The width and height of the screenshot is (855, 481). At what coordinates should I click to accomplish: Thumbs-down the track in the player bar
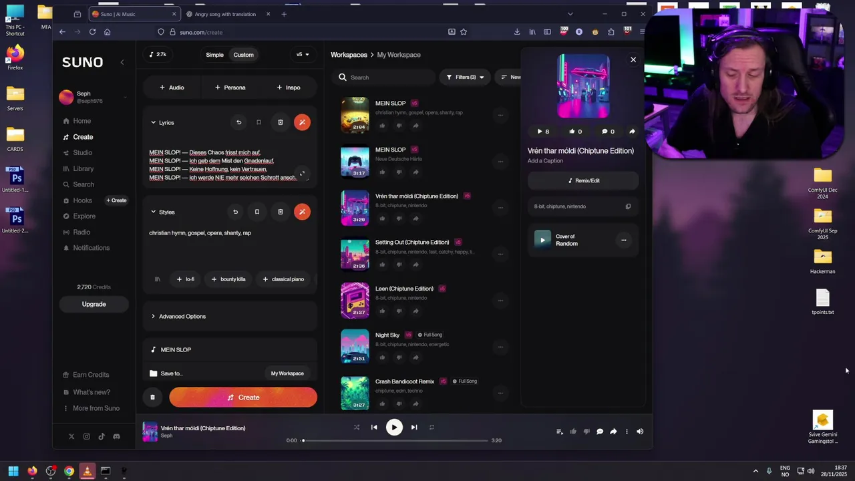click(586, 432)
